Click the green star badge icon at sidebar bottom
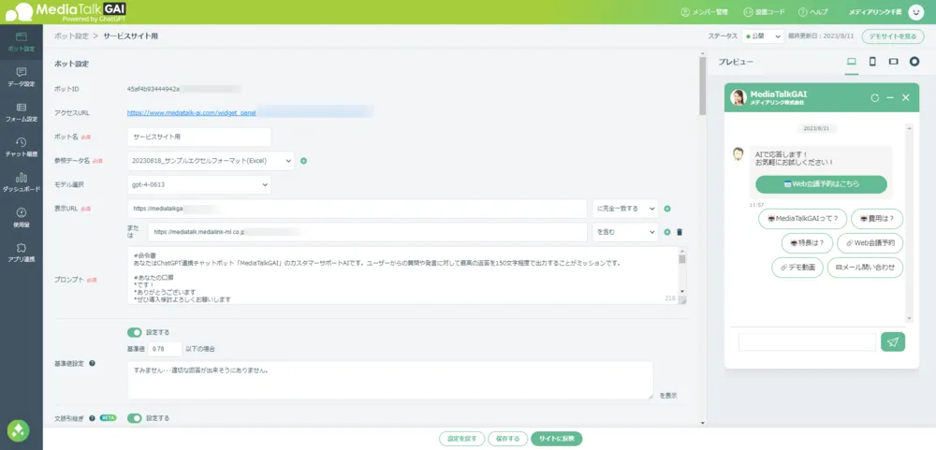The width and height of the screenshot is (936, 450). point(18,430)
